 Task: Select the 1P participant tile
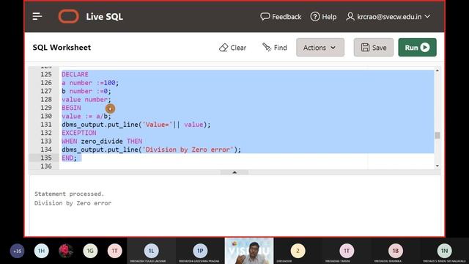pyautogui.click(x=200, y=251)
